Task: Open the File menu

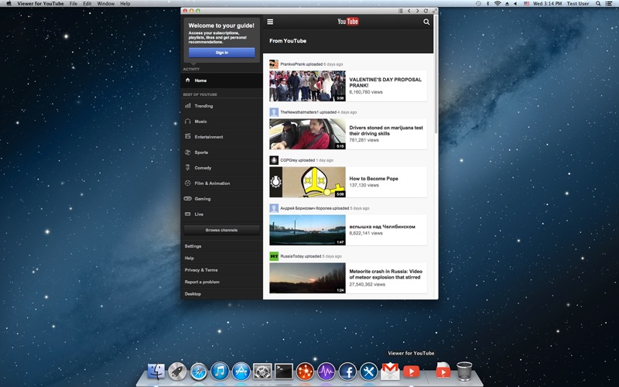Action: (x=74, y=4)
